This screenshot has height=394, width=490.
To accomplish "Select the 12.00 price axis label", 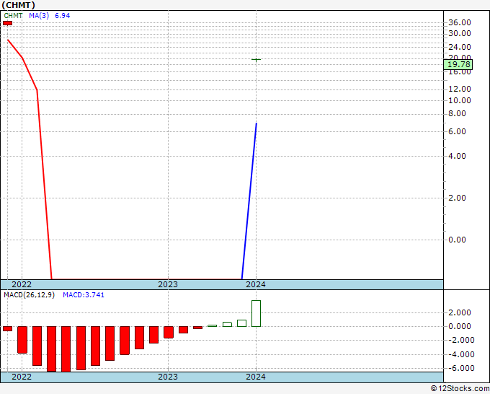I will point(460,89).
